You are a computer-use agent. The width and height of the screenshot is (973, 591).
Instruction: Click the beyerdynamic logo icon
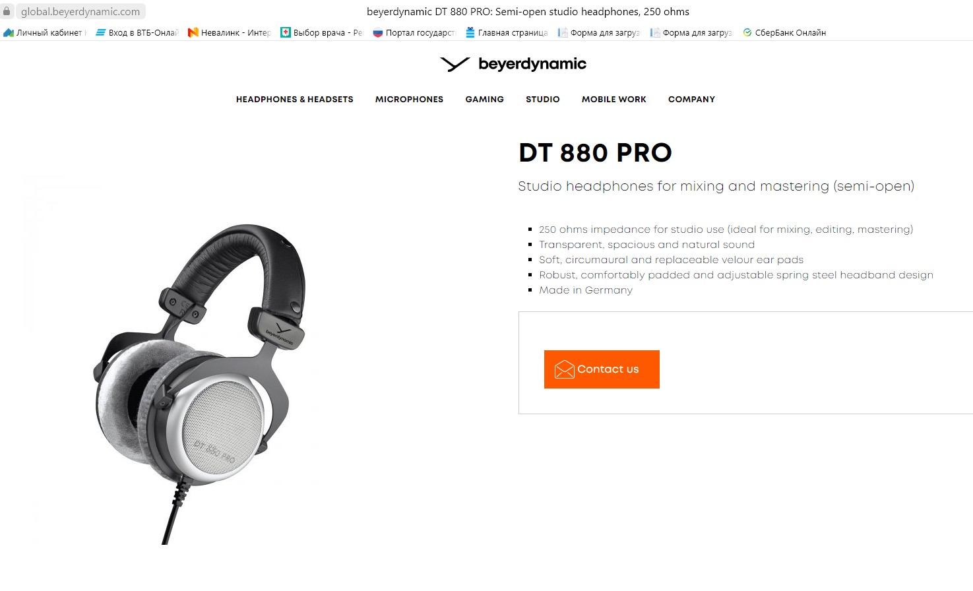[455, 64]
